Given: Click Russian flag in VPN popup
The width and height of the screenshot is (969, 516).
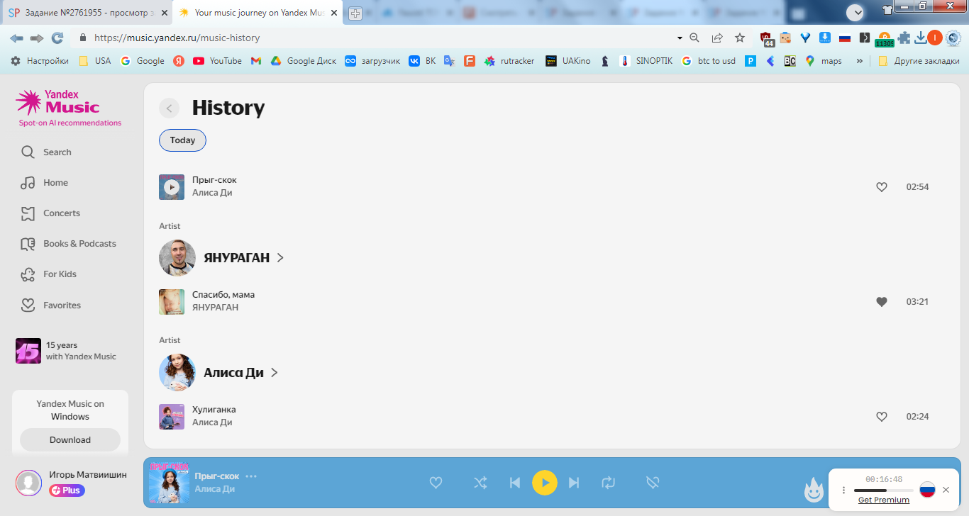Looking at the screenshot, I should pyautogui.click(x=927, y=490).
